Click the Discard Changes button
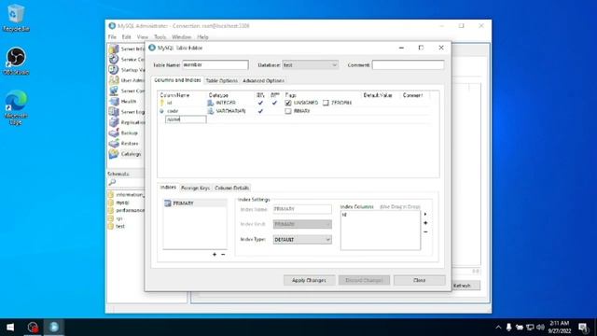This screenshot has height=336, width=597. pyautogui.click(x=364, y=280)
